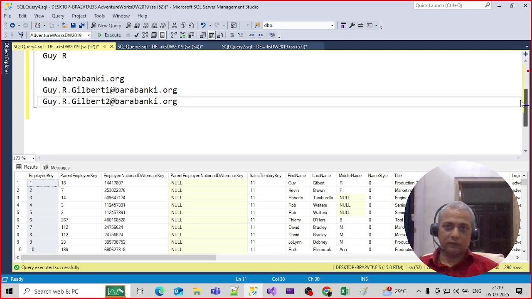Toggle Results to File mode

tap(220, 35)
